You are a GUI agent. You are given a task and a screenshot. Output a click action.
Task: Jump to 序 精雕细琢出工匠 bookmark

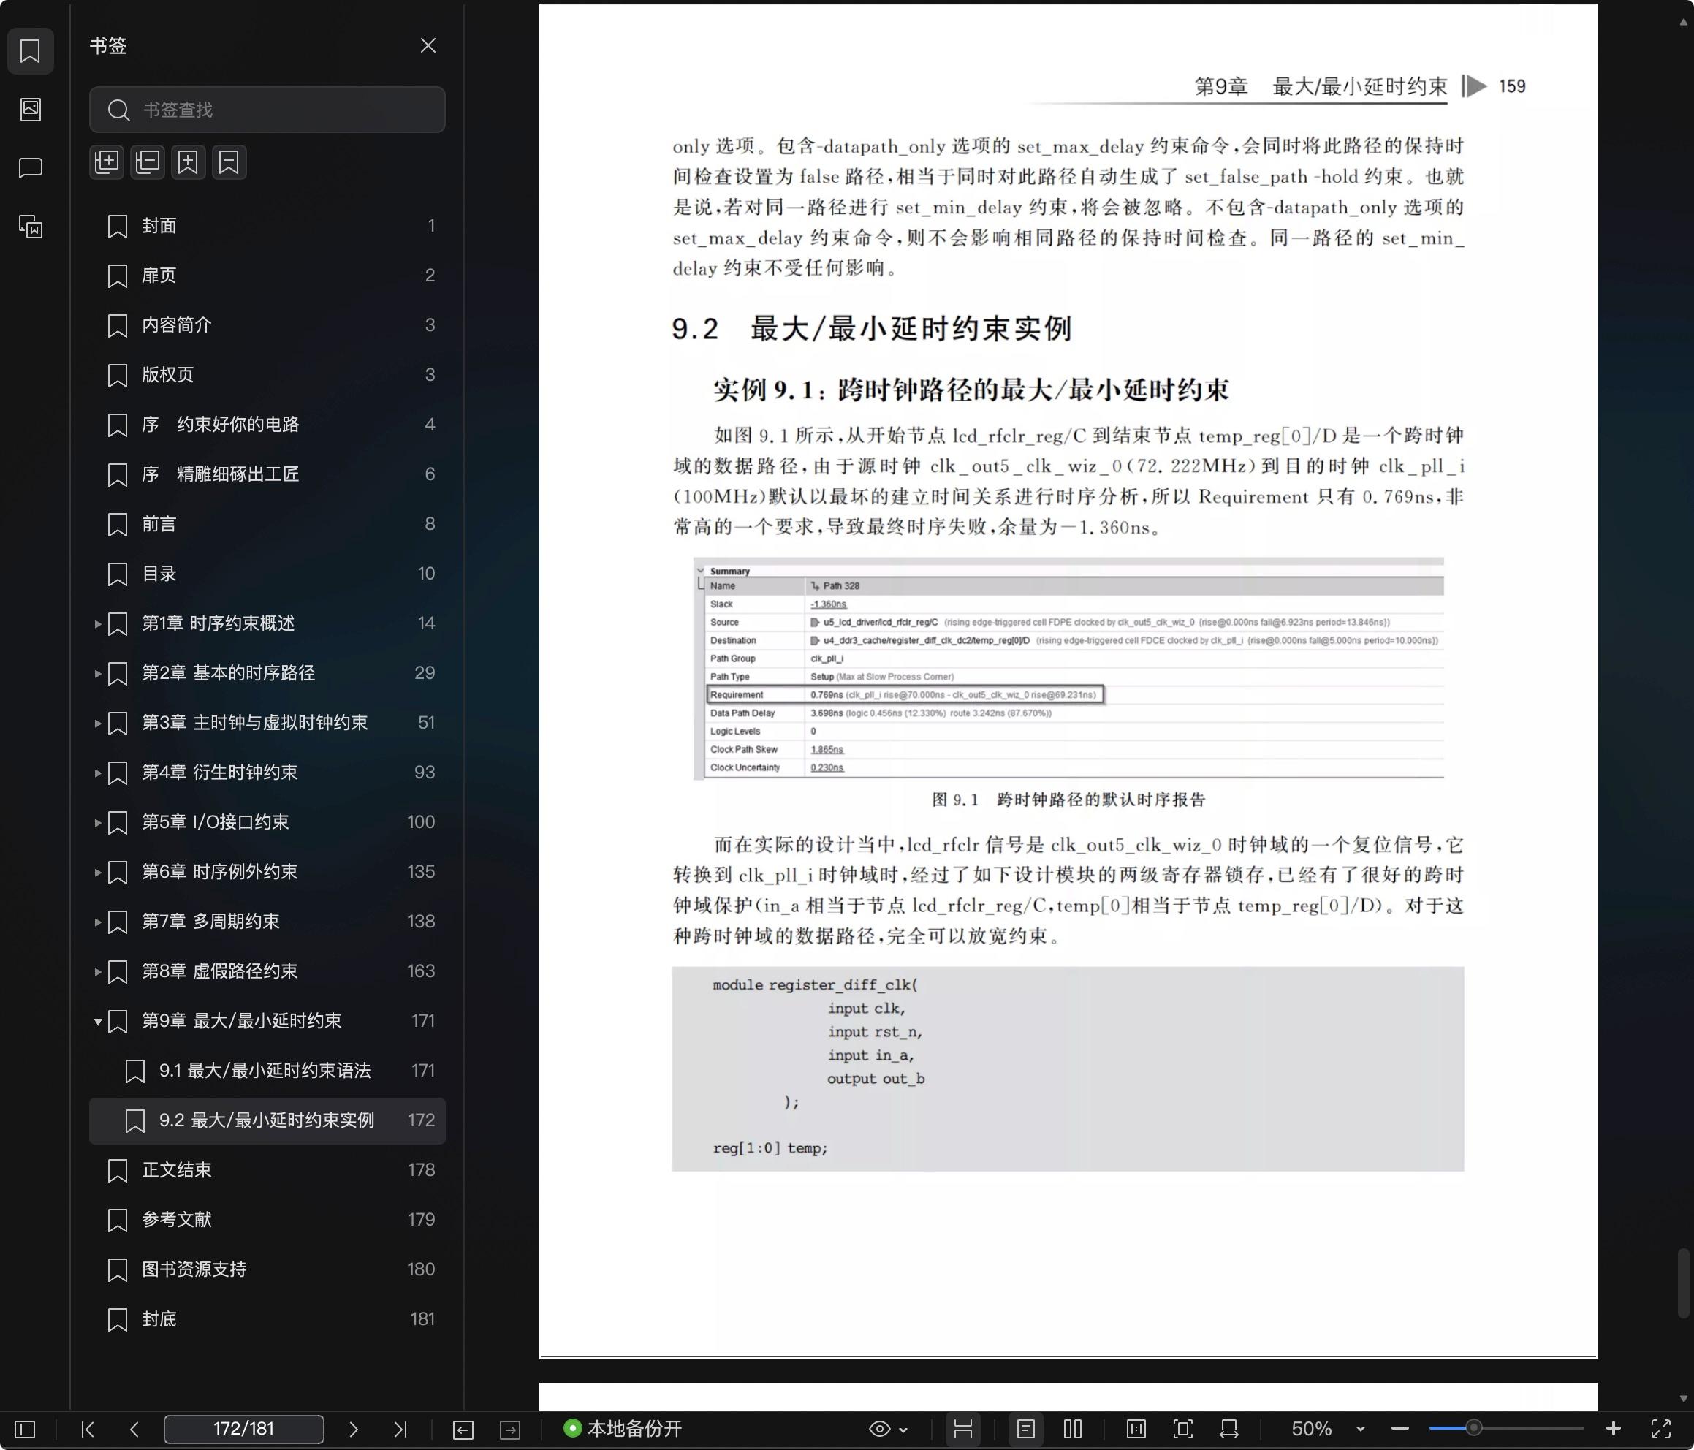click(267, 474)
